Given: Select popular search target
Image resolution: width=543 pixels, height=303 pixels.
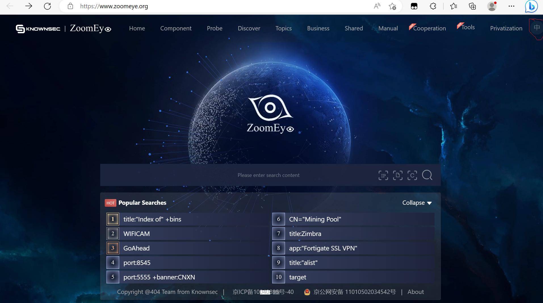Looking at the screenshot, I should tap(353, 277).
